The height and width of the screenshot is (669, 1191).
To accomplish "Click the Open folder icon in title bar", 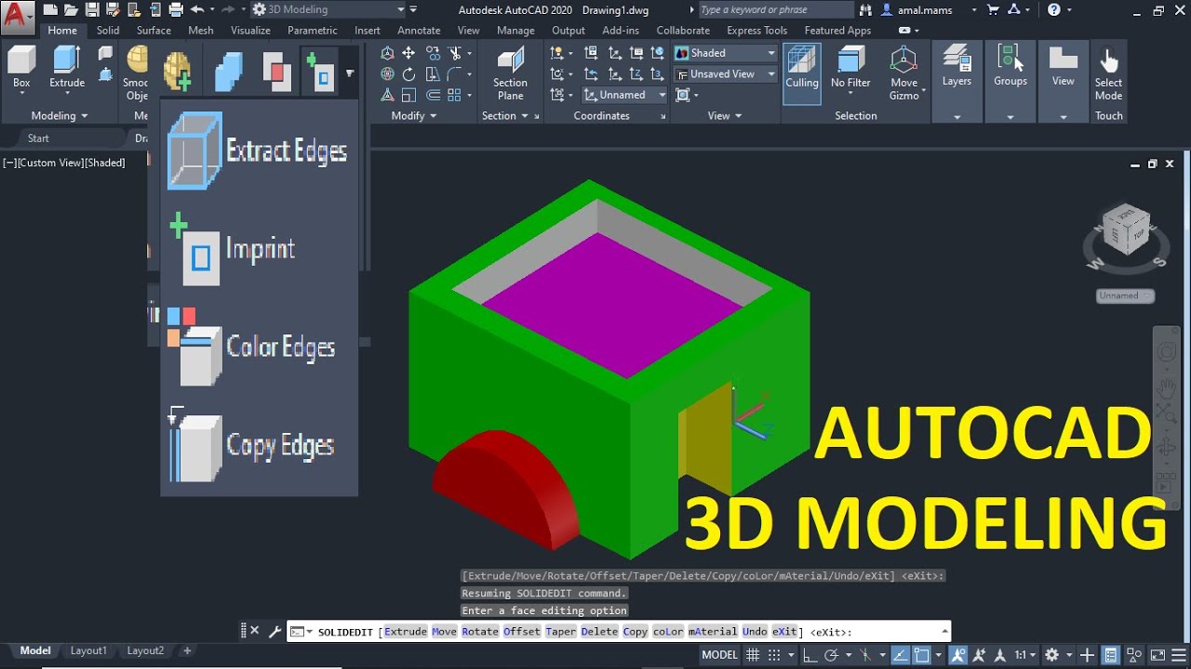I will tap(71, 10).
